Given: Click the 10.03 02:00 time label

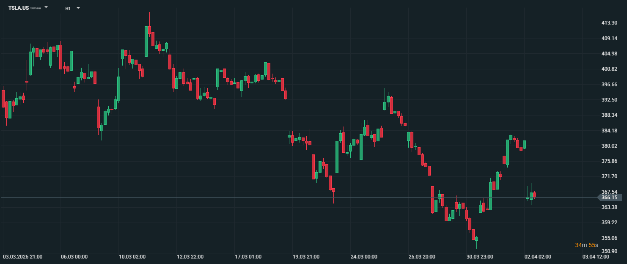Looking at the screenshot, I should click(132, 257).
